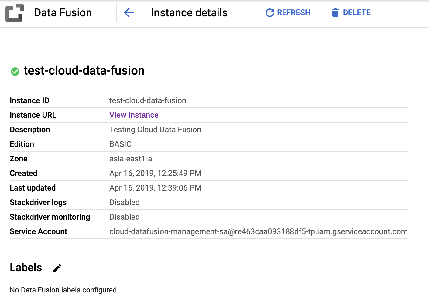The image size is (429, 307).
Task: Open the View Instance link
Action: coord(134,115)
